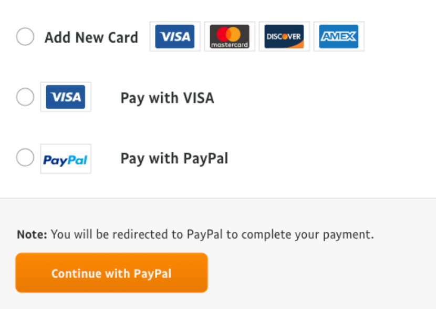Click the Continue with PayPal button
Image resolution: width=436 pixels, height=309 pixels.
pos(111,273)
